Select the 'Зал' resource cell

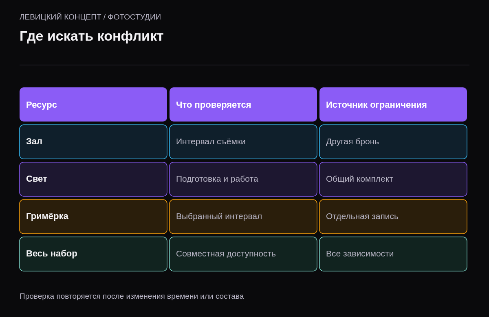pyautogui.click(x=93, y=142)
